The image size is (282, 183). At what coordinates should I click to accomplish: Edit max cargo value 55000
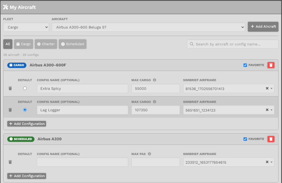tap(156, 88)
